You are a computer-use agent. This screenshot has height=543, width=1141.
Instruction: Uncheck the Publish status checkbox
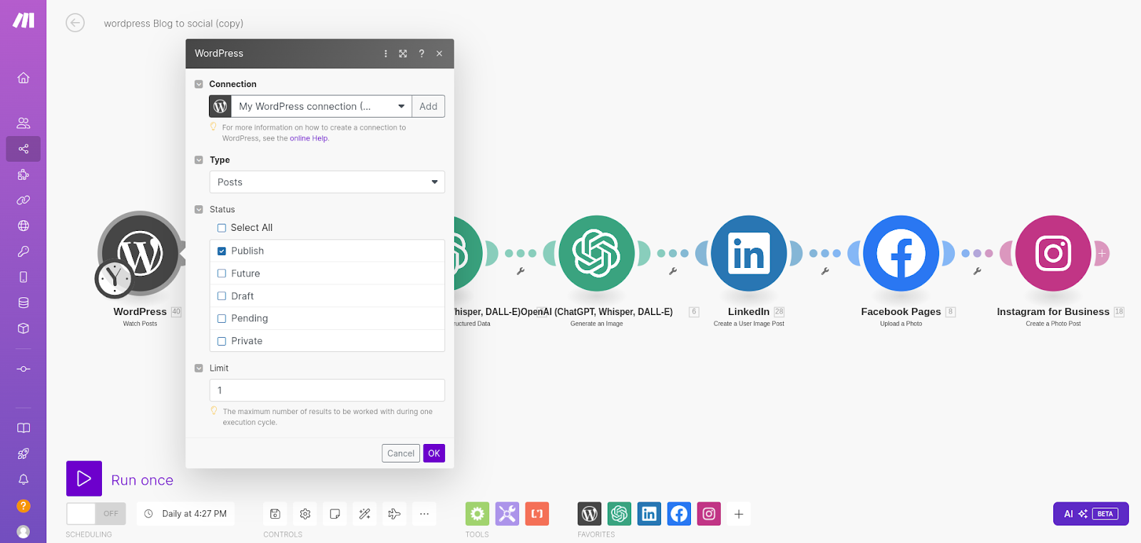[x=222, y=251]
